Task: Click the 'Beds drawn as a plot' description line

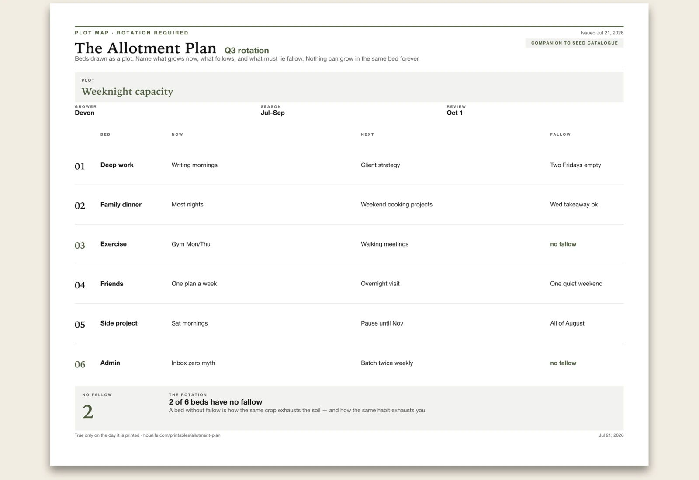Action: [x=247, y=58]
